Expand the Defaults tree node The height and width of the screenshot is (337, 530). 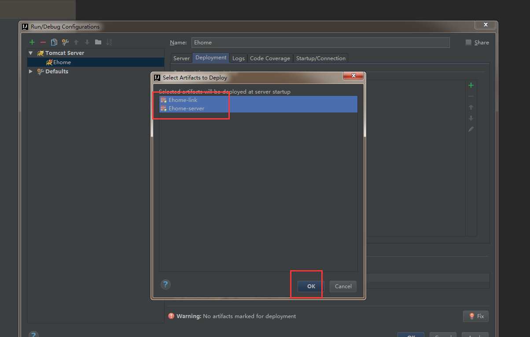tap(31, 71)
